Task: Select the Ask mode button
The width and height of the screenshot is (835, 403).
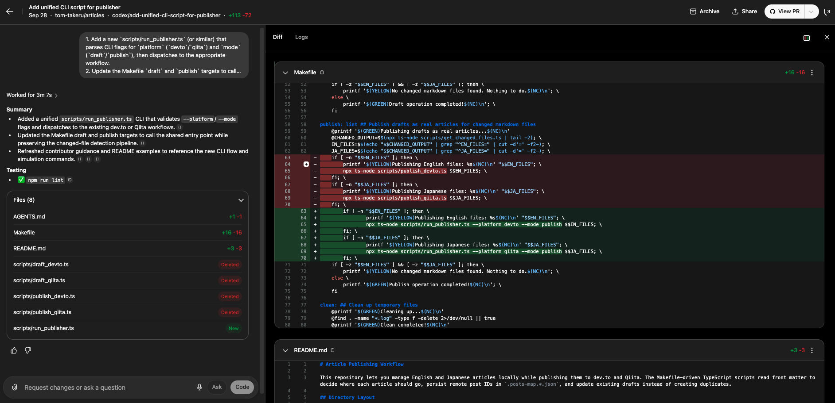Action: [x=217, y=387]
